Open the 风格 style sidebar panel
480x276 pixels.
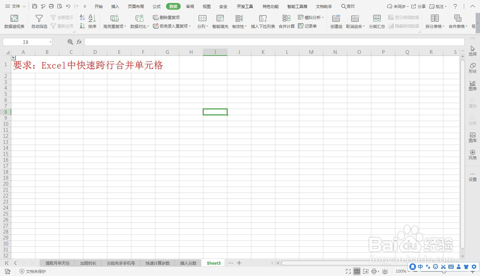[x=473, y=155]
